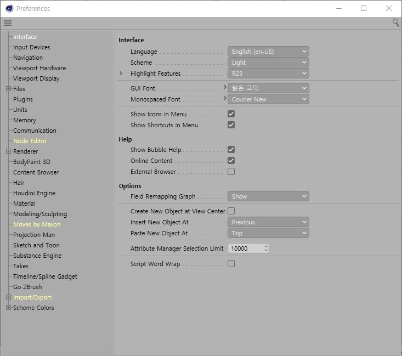Select Communication category

click(35, 131)
